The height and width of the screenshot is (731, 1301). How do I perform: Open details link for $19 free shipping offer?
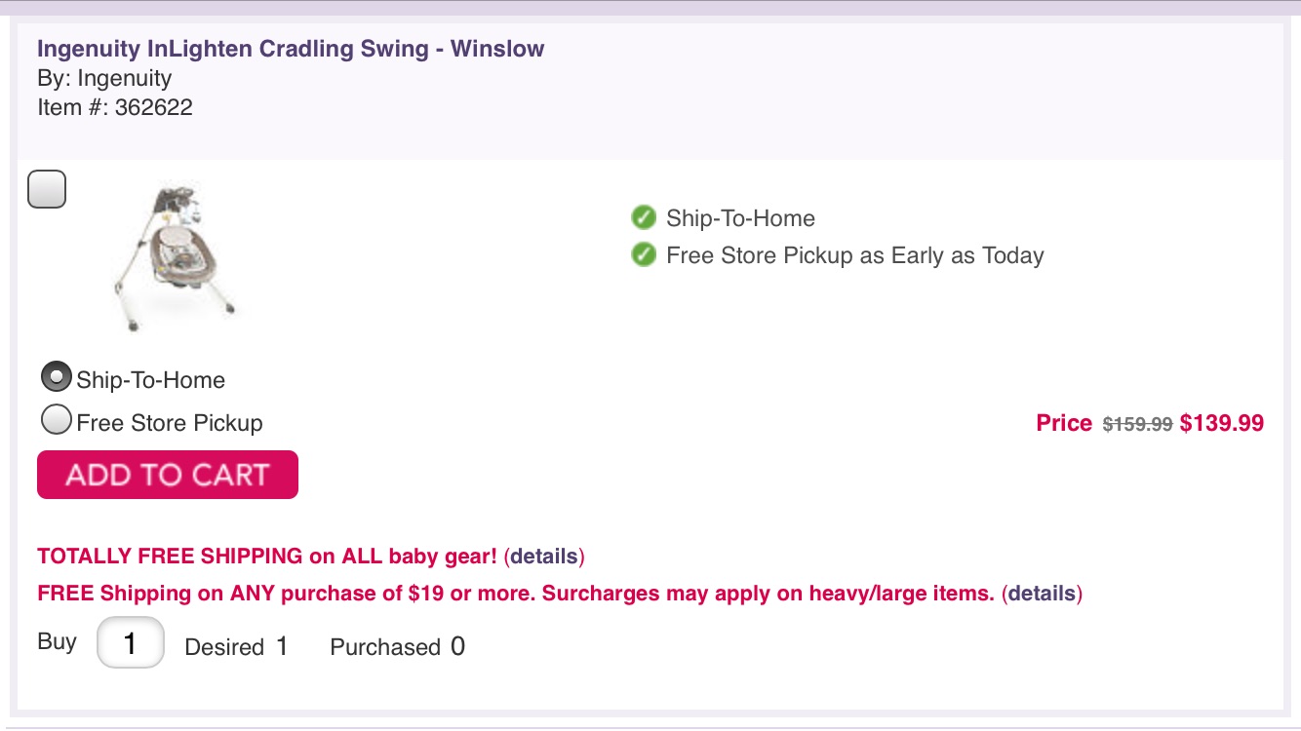(1042, 594)
